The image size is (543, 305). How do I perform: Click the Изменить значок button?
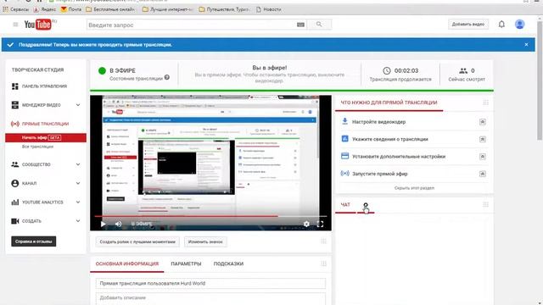205,241
